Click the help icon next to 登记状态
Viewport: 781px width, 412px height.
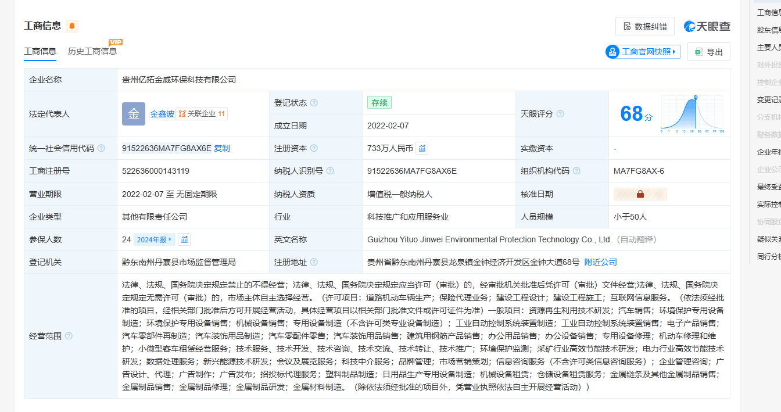(x=314, y=103)
